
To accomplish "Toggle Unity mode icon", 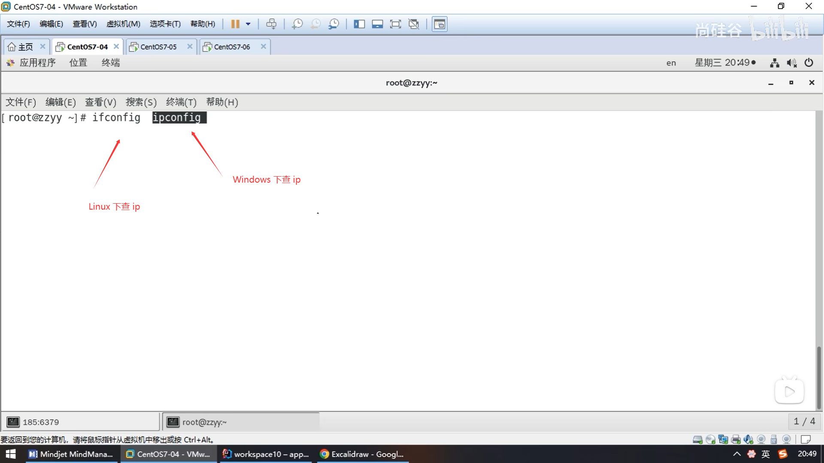I will point(414,24).
